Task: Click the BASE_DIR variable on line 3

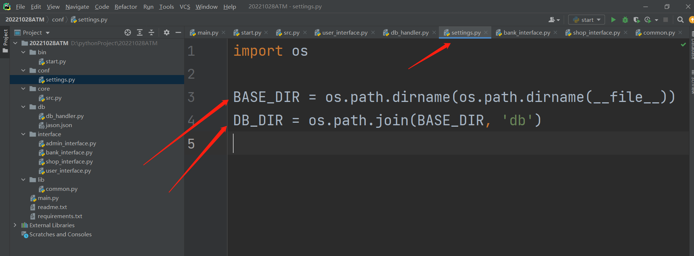Action: (266, 97)
